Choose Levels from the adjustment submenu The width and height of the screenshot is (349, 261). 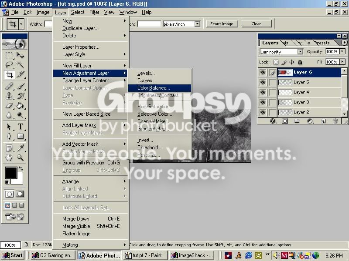[x=160, y=73]
